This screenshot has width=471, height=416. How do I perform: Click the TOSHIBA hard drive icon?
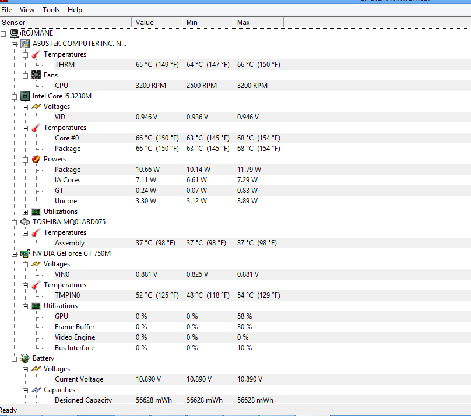click(25, 222)
